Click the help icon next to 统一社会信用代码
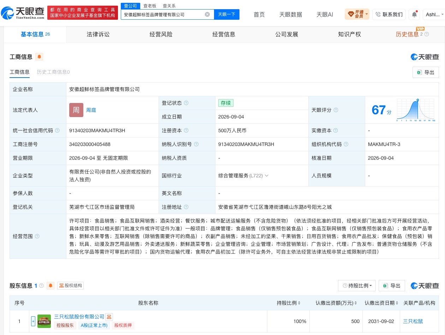This screenshot has width=445, height=335. [x=57, y=130]
